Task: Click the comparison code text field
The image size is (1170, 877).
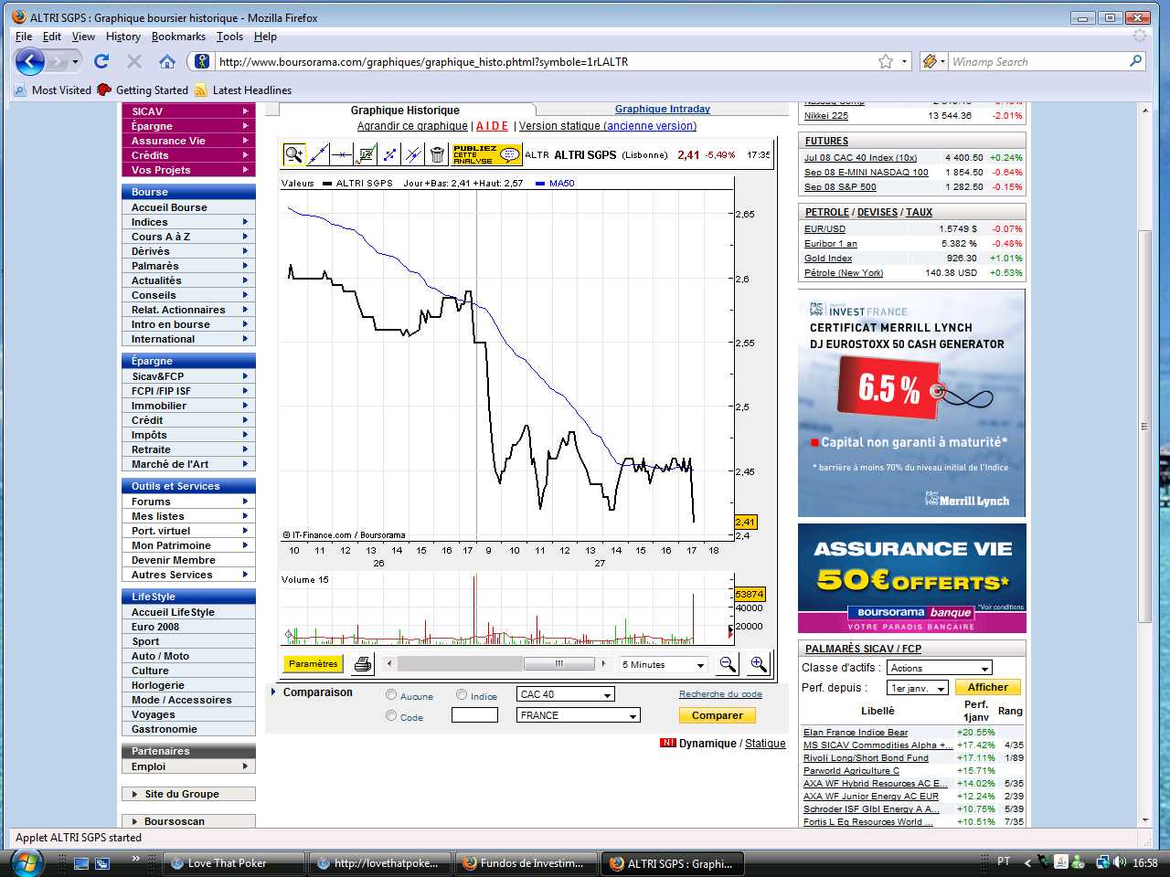Action: pyautogui.click(x=474, y=715)
